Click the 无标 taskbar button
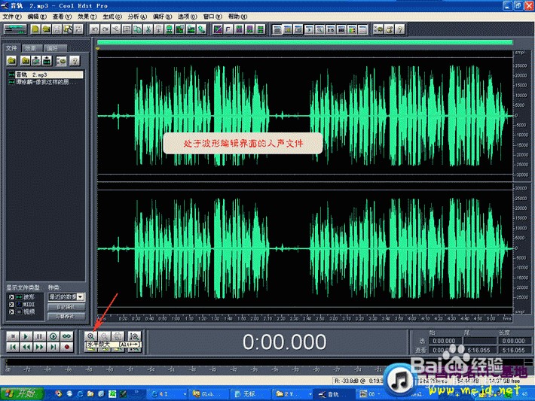The image size is (535, 401). (x=249, y=394)
